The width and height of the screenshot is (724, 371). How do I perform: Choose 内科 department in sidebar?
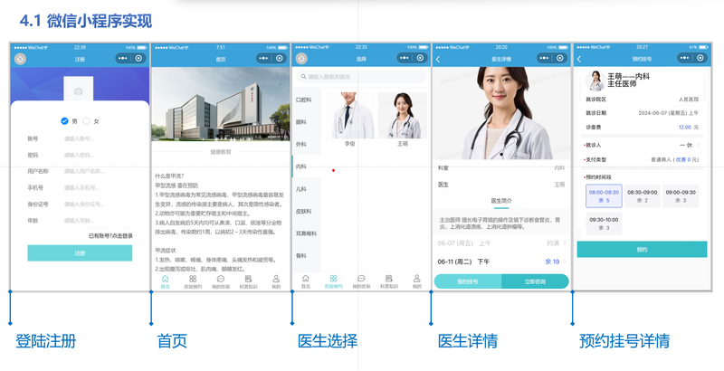point(307,166)
